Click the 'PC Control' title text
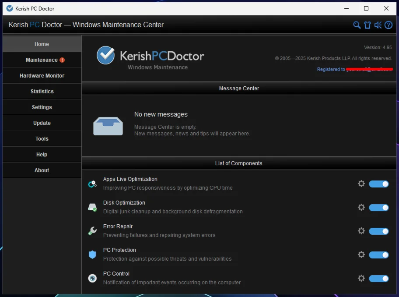This screenshot has height=297, width=399. click(x=116, y=274)
